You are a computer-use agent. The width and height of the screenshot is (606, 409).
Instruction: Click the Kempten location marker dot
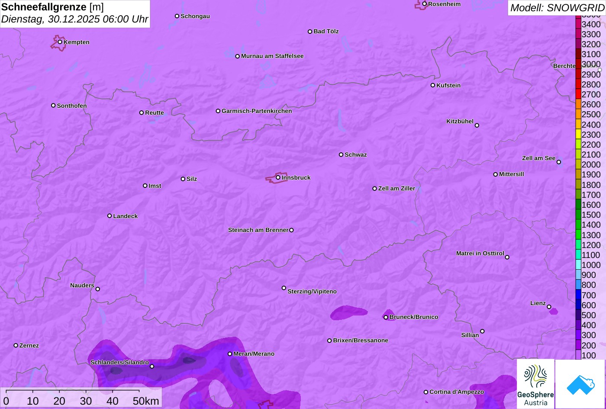tap(60, 42)
